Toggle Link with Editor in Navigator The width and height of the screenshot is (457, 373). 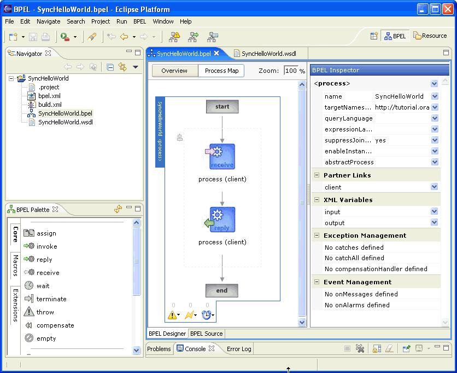click(122, 67)
